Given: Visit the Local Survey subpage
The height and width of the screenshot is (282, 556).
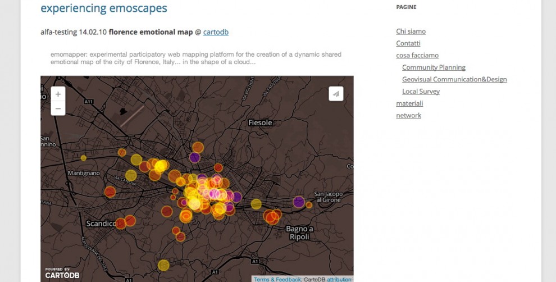Looking at the screenshot, I should click(x=421, y=92).
